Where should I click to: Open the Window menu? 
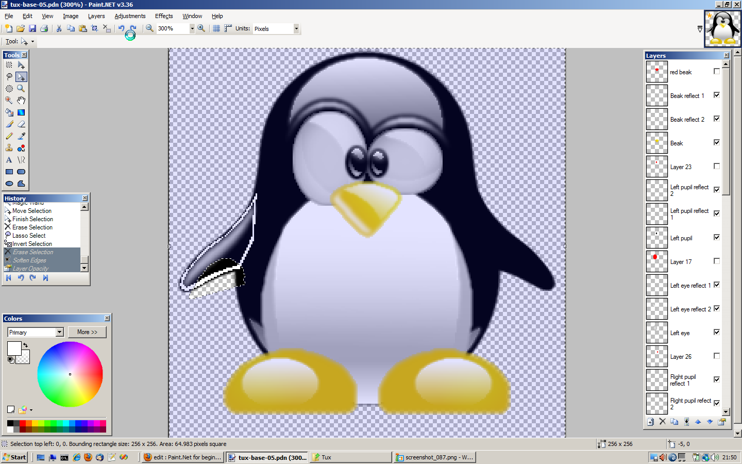192,16
